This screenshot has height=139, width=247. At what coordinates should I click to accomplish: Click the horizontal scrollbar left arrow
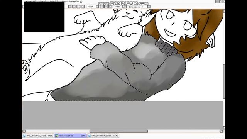click(24, 131)
